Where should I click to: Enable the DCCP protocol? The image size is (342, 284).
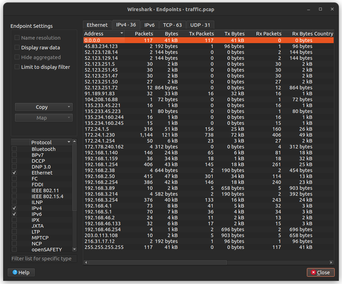14,161
